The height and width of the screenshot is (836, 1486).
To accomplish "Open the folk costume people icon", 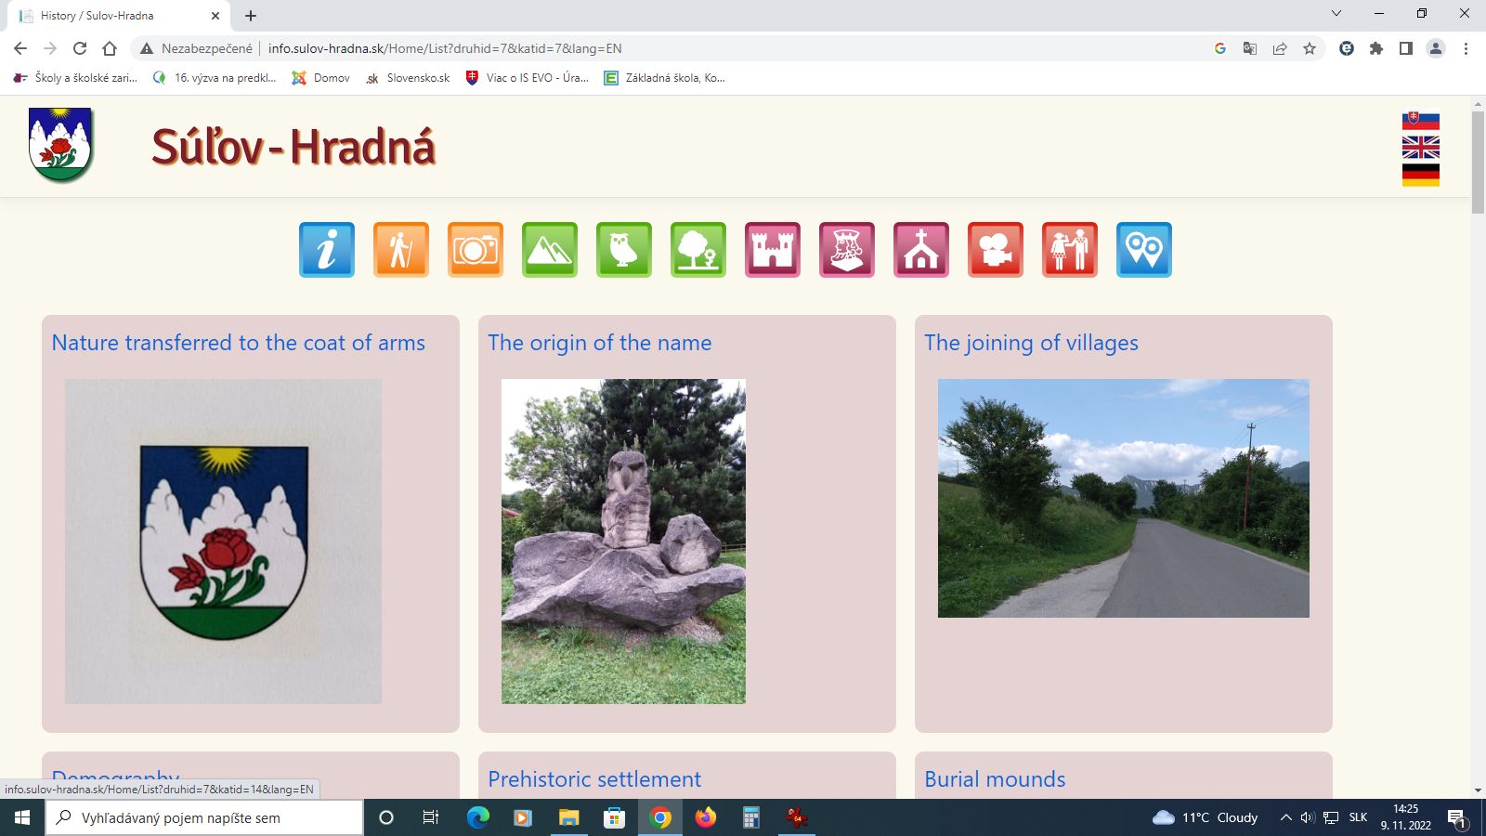I will click(1070, 250).
